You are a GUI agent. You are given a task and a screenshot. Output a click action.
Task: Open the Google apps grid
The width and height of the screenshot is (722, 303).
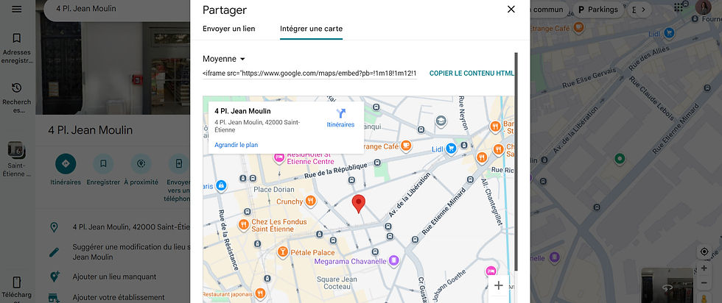point(679,8)
